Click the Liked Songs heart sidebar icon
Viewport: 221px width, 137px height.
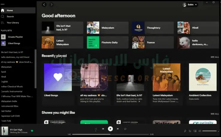pos(3,43)
